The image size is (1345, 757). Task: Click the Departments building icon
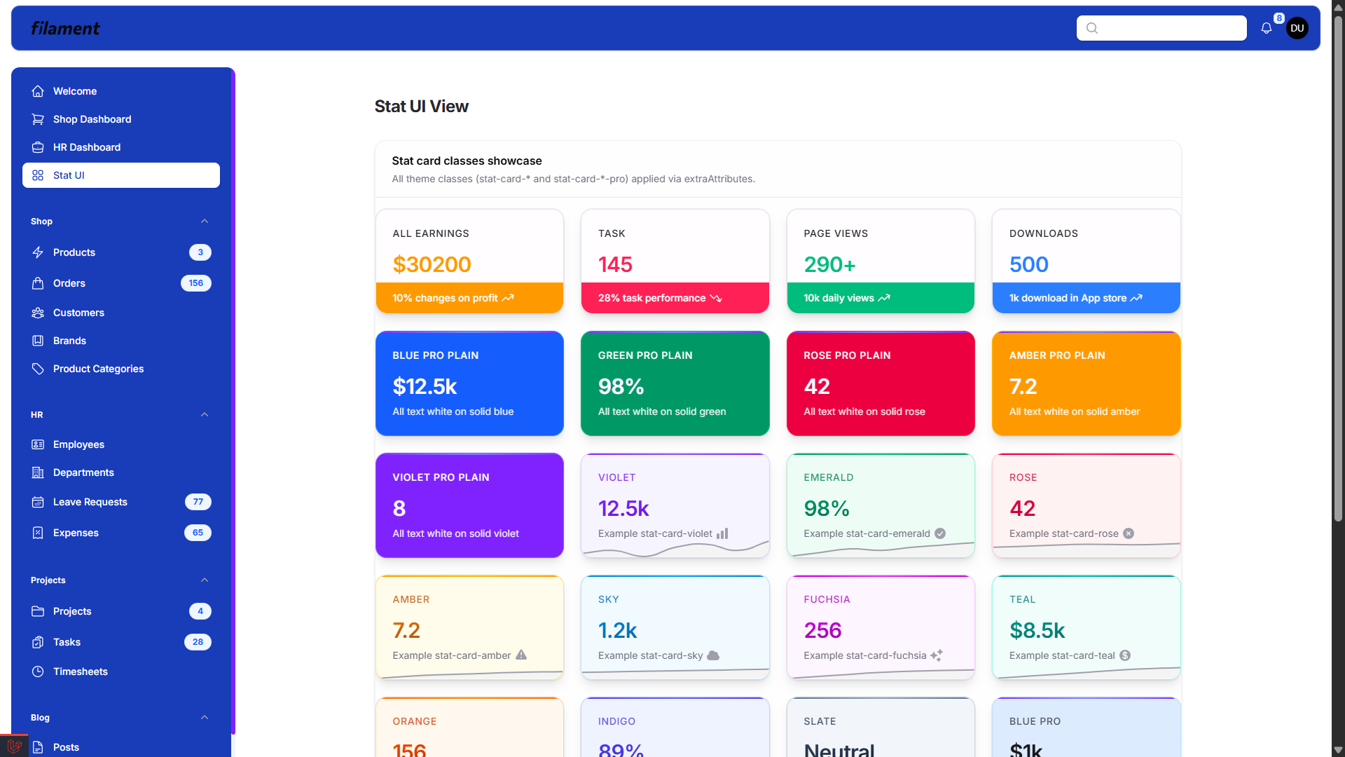click(x=38, y=472)
